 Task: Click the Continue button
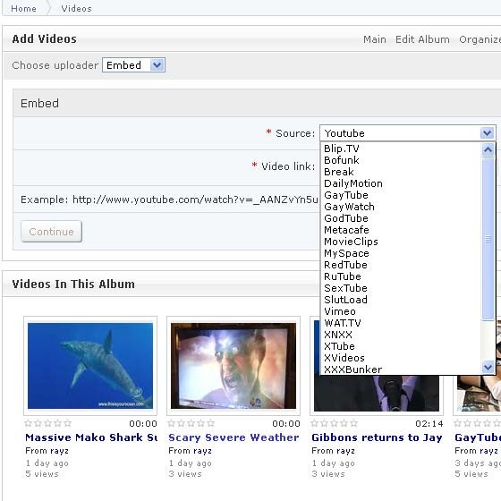tap(52, 232)
